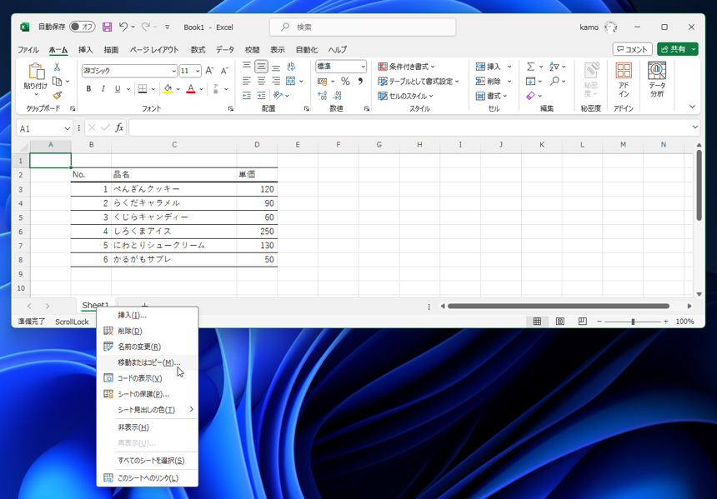
Task: Click the Increase Decimal icon
Action: [x=323, y=96]
